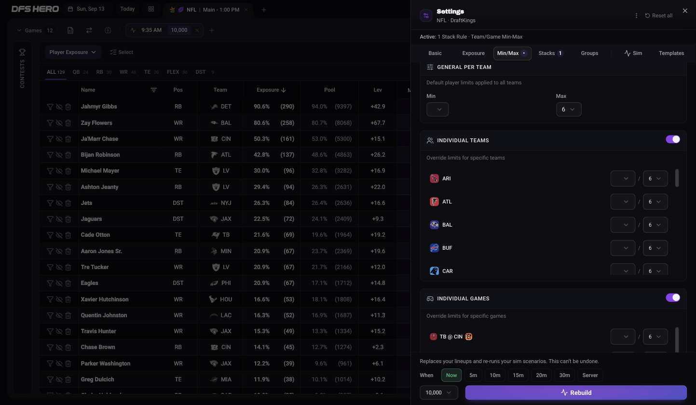696x405 pixels.
Task: Open the Settings panel more options menu
Action: coord(636,15)
